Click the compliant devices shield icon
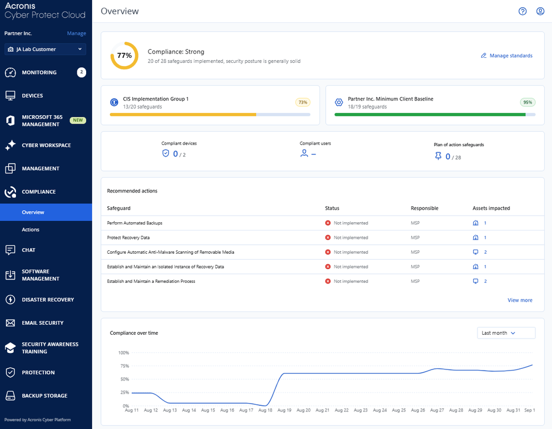The image size is (552, 429). point(166,153)
